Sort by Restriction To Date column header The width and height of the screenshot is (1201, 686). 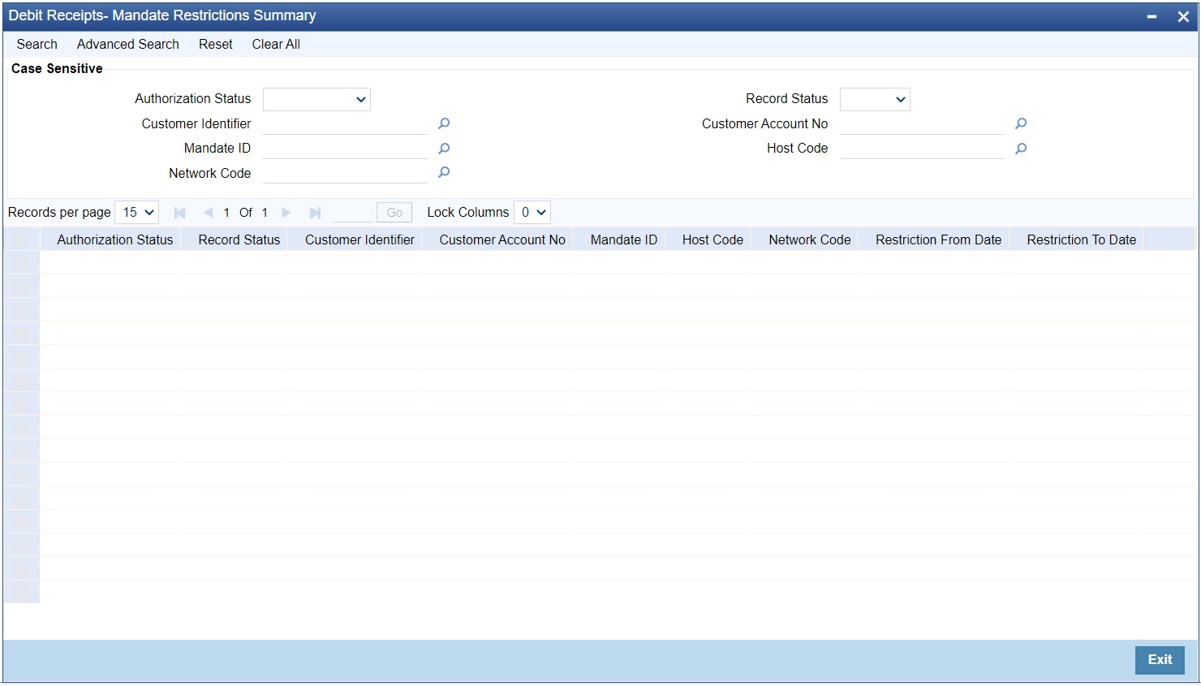pyautogui.click(x=1081, y=239)
